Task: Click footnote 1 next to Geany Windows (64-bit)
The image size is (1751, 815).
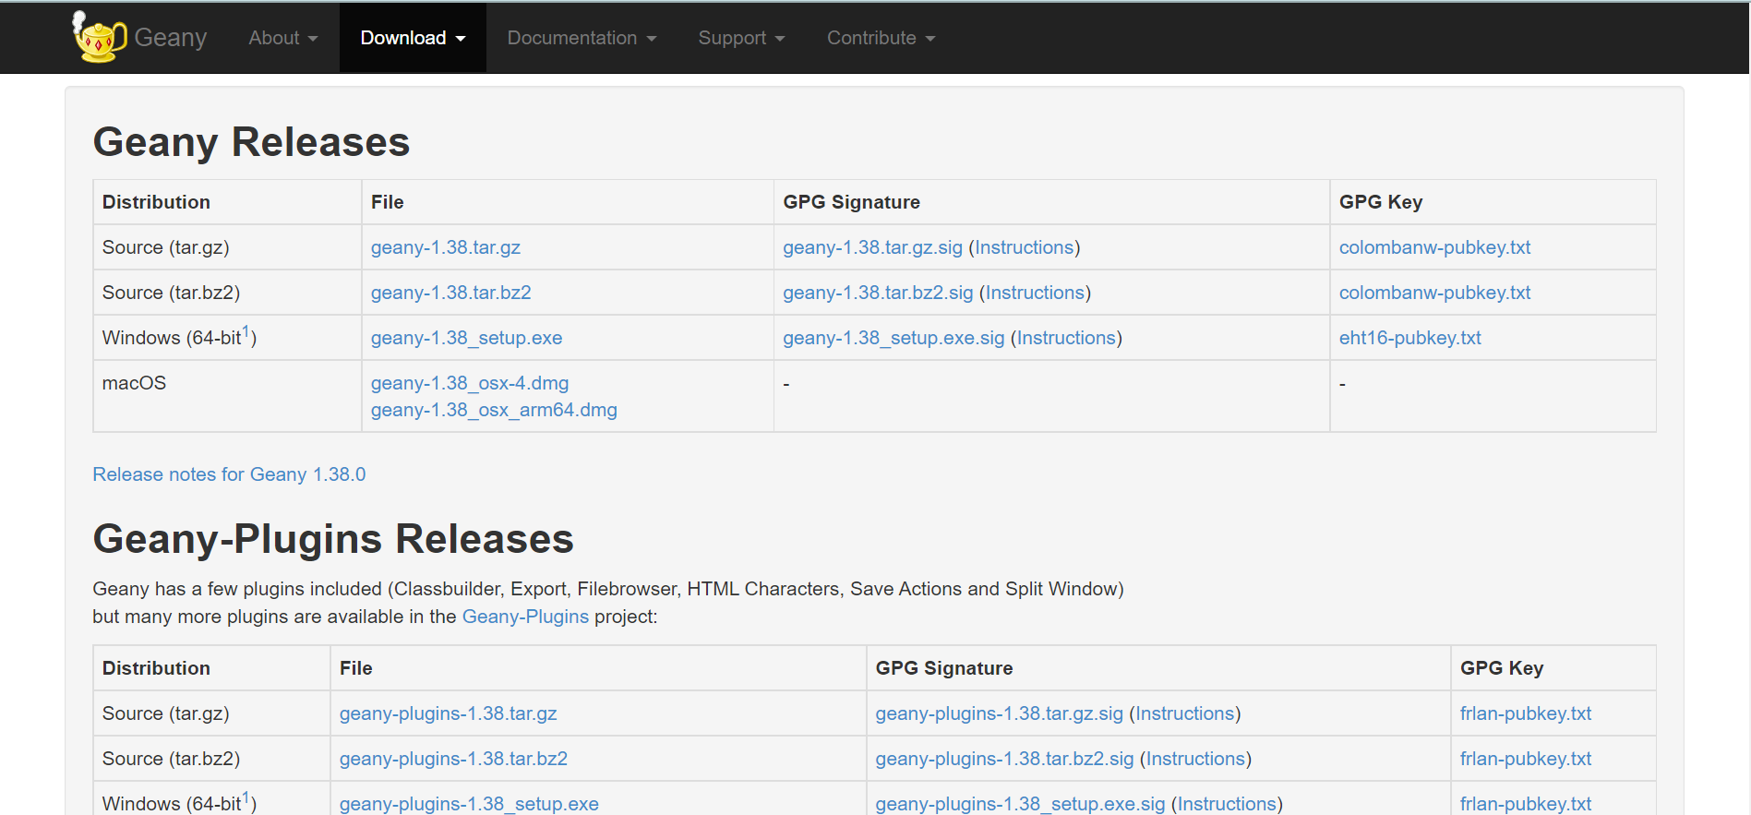Action: tap(246, 331)
